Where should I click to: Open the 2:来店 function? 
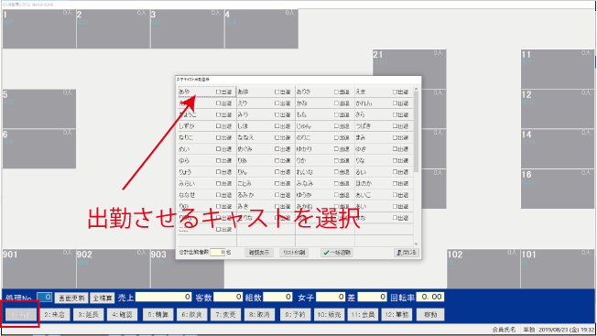click(x=54, y=314)
